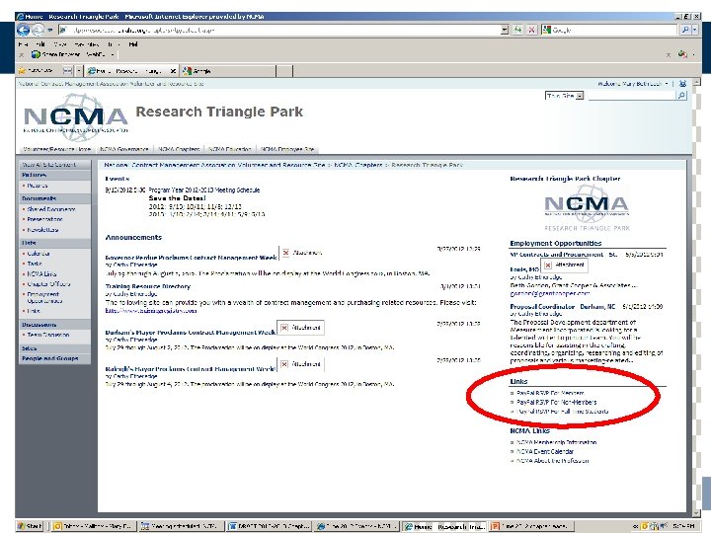Open Raleigh's Mayor Proclaims Contract Management Week
711x533 pixels.
190,369
